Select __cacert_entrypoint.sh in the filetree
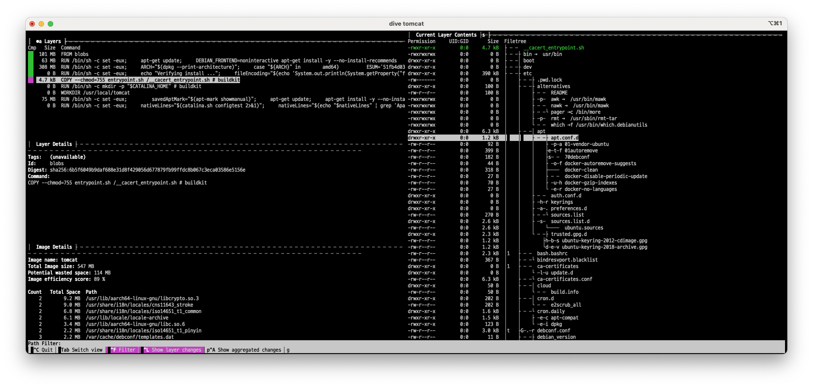Viewport: 813px width, 388px height. pyautogui.click(x=554, y=48)
